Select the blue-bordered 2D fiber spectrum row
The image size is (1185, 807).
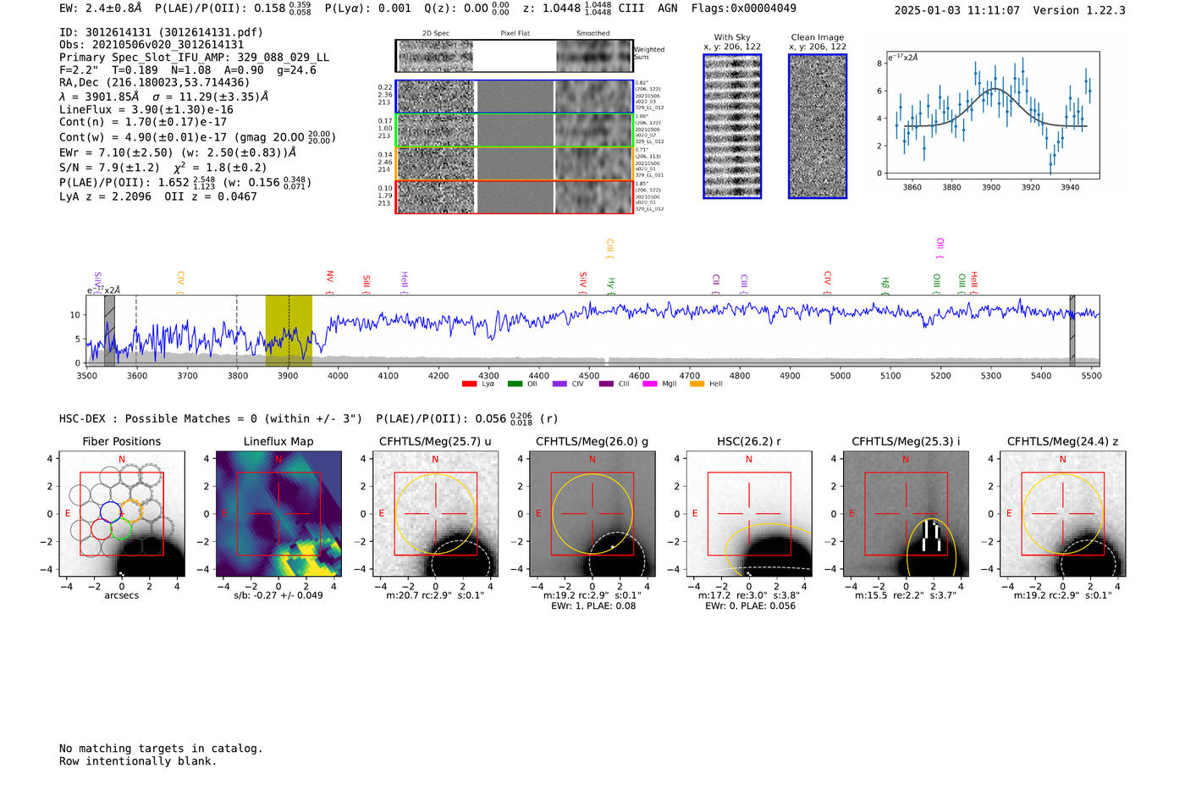point(515,97)
